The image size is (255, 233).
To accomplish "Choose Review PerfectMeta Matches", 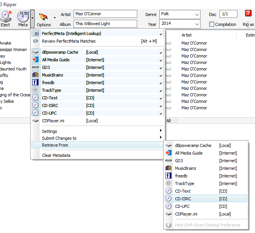I will pos(69,41).
